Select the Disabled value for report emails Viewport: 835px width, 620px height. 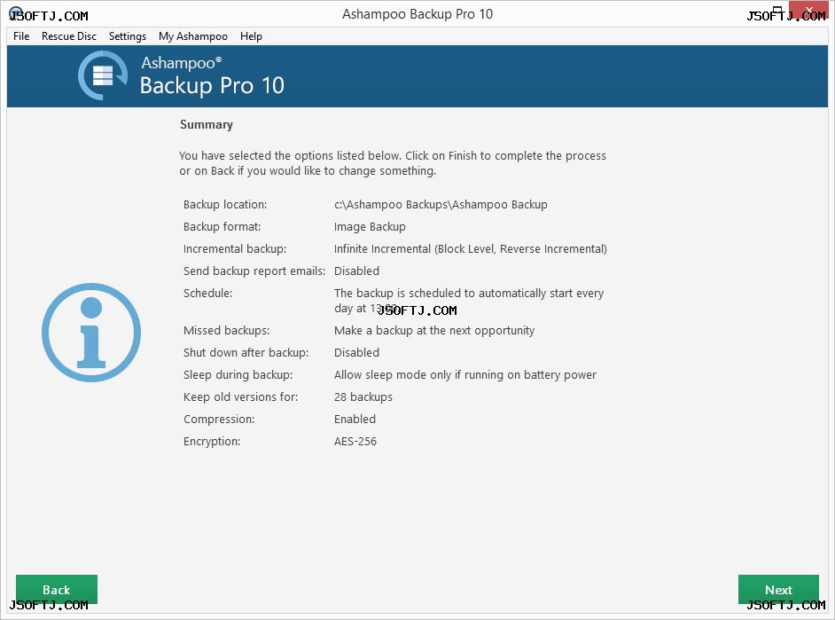click(x=357, y=271)
